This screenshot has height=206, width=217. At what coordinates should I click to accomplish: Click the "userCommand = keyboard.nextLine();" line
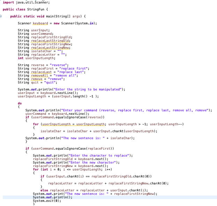point(57,114)
